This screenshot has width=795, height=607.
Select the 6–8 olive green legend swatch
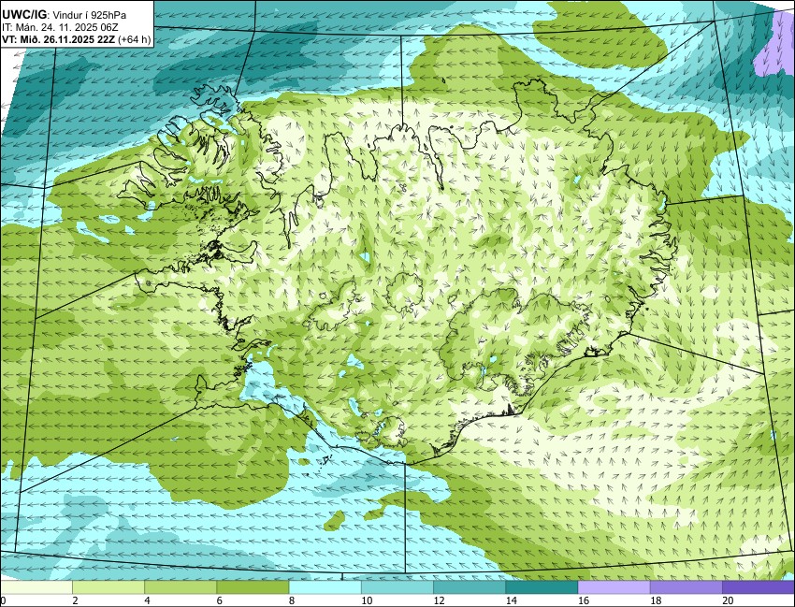(x=253, y=587)
